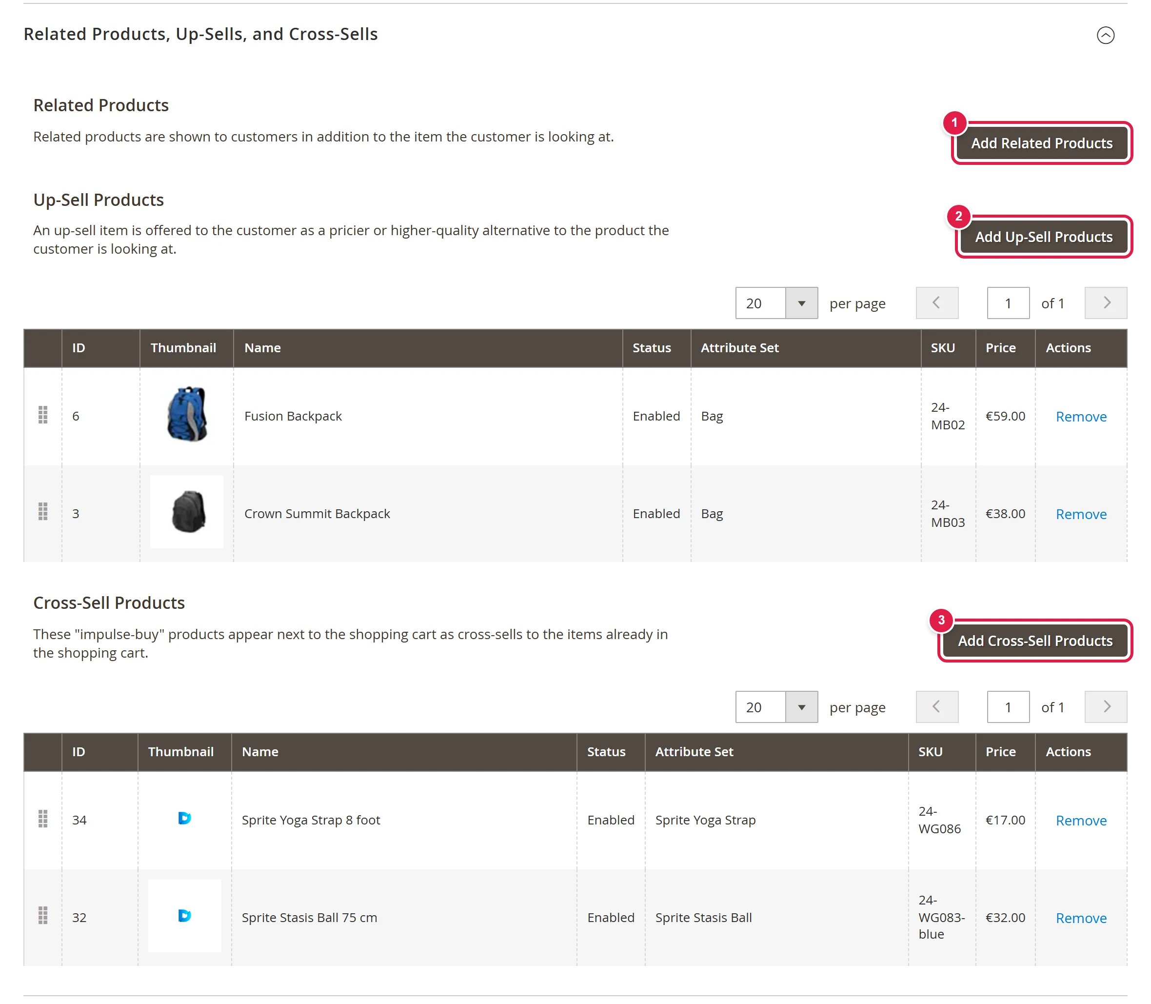The image size is (1151, 1004).
Task: Click the 24-MB03 SKU cell
Action: point(948,514)
